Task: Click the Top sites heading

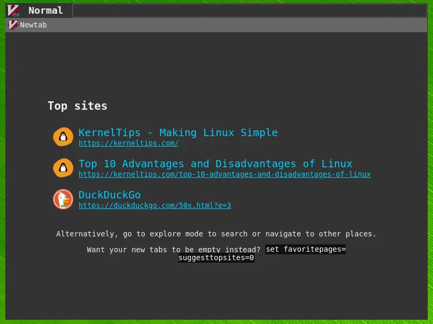Action: (78, 106)
